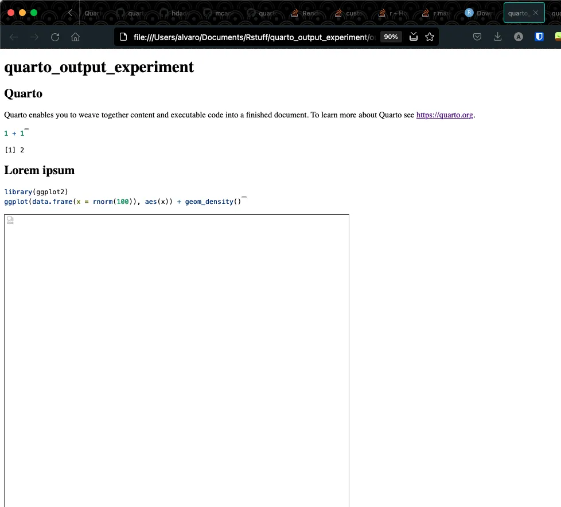Go back to the previous page
The width and height of the screenshot is (561, 507).
pos(14,37)
